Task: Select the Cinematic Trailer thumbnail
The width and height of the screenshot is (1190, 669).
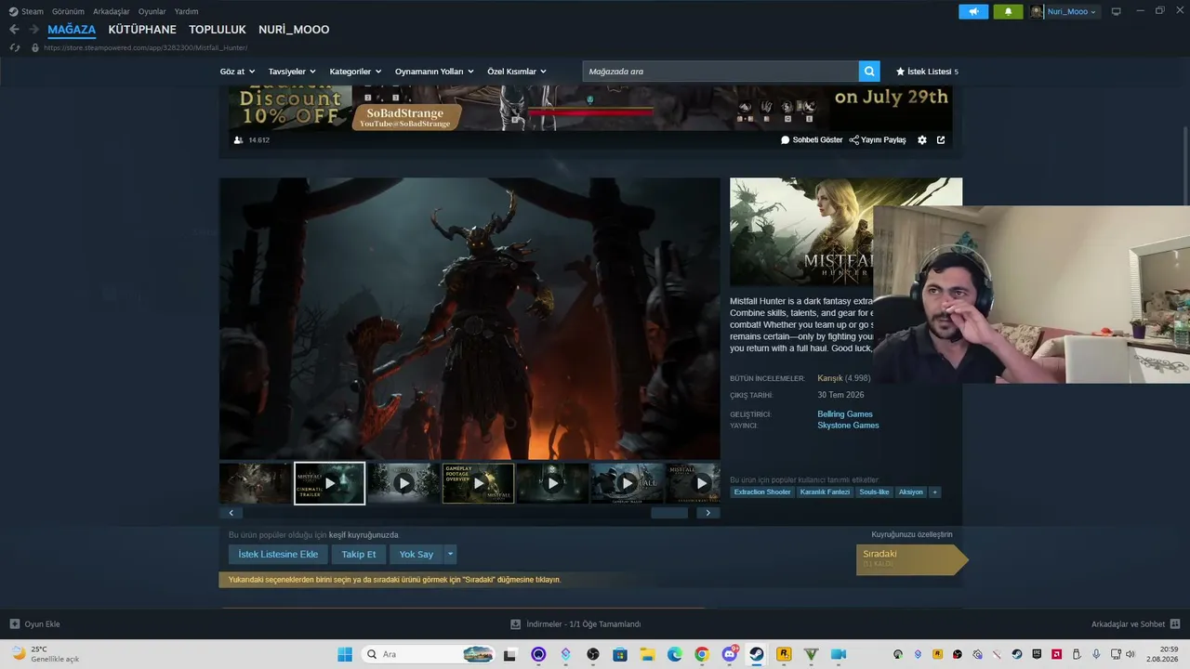Action: point(330,483)
